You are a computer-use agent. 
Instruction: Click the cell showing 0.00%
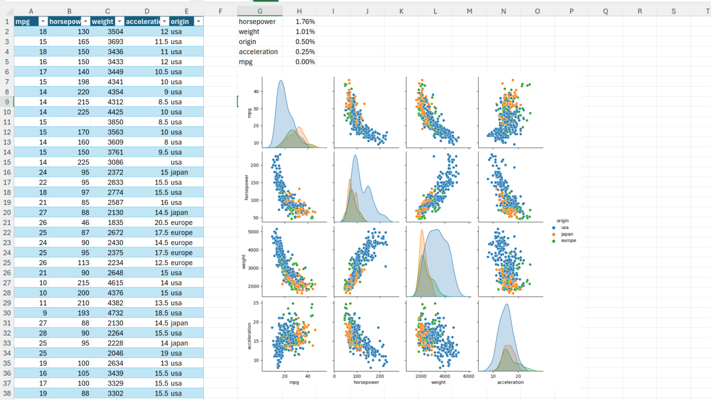tap(299, 62)
